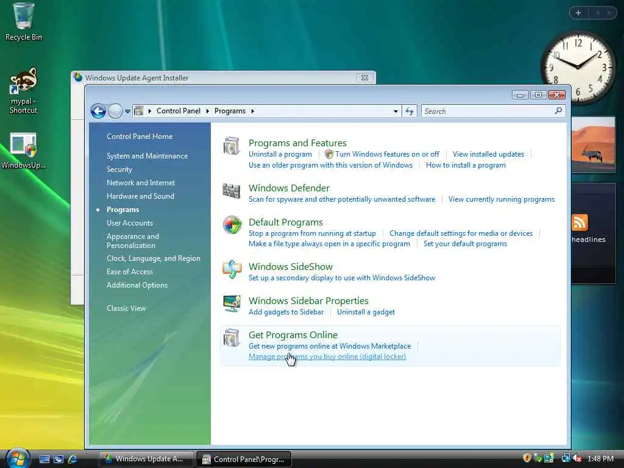624x468 pixels.
Task: Open the Windows SideShow icon
Action: [x=232, y=269]
